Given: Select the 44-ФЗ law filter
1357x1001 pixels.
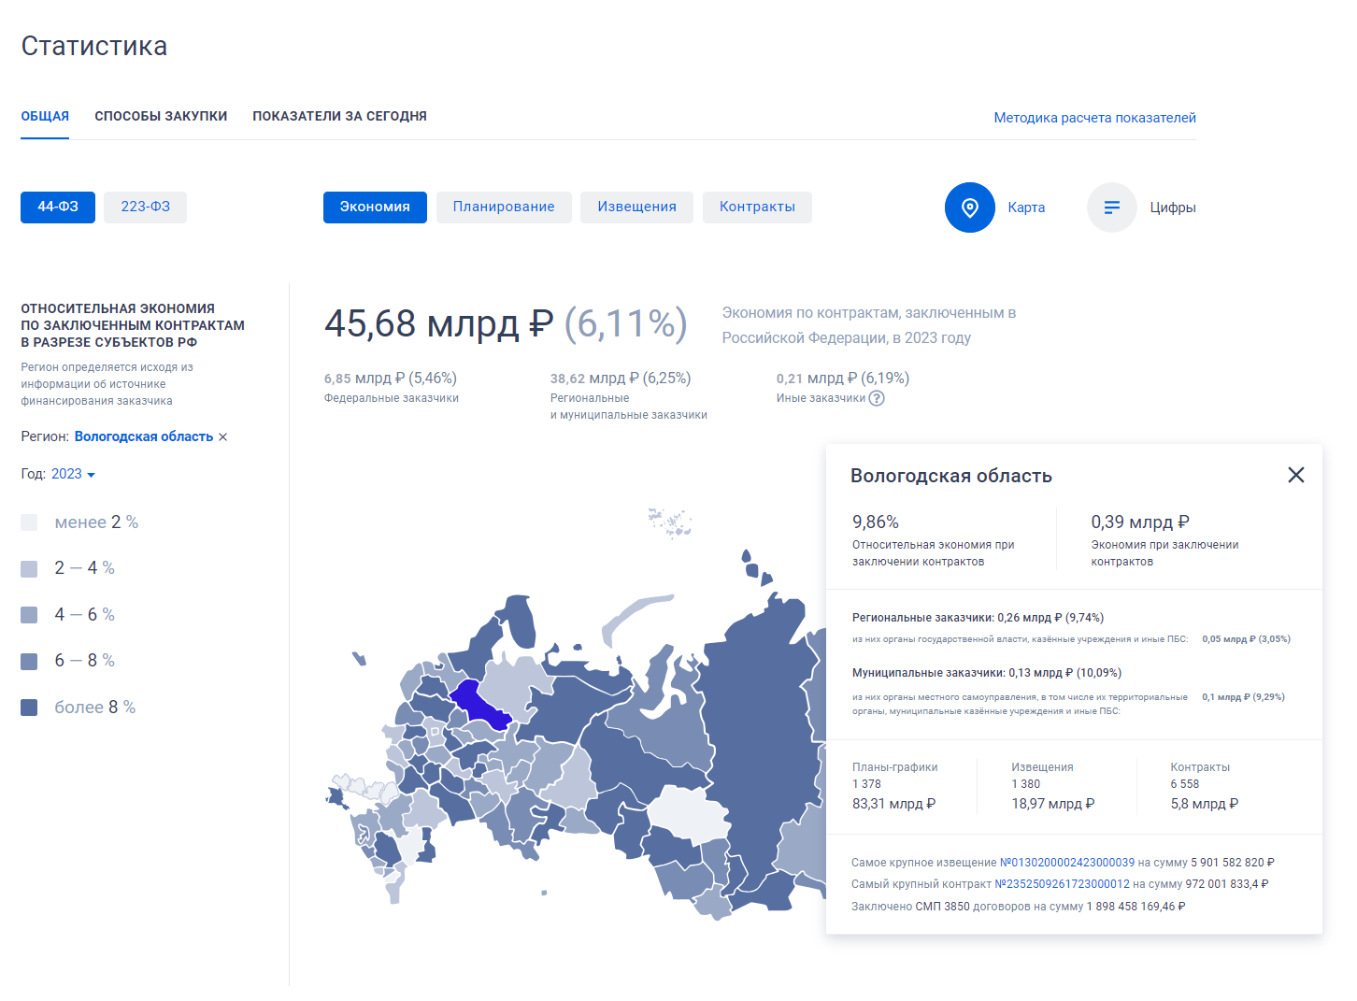Looking at the screenshot, I should tap(58, 207).
